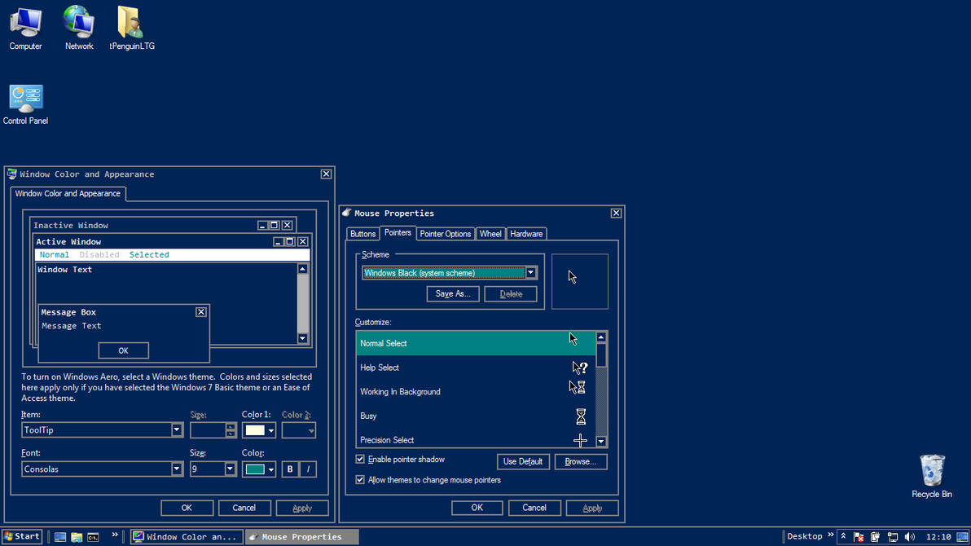This screenshot has width=971, height=546.
Task: Open the Computer icon on the desktop
Action: [25, 22]
